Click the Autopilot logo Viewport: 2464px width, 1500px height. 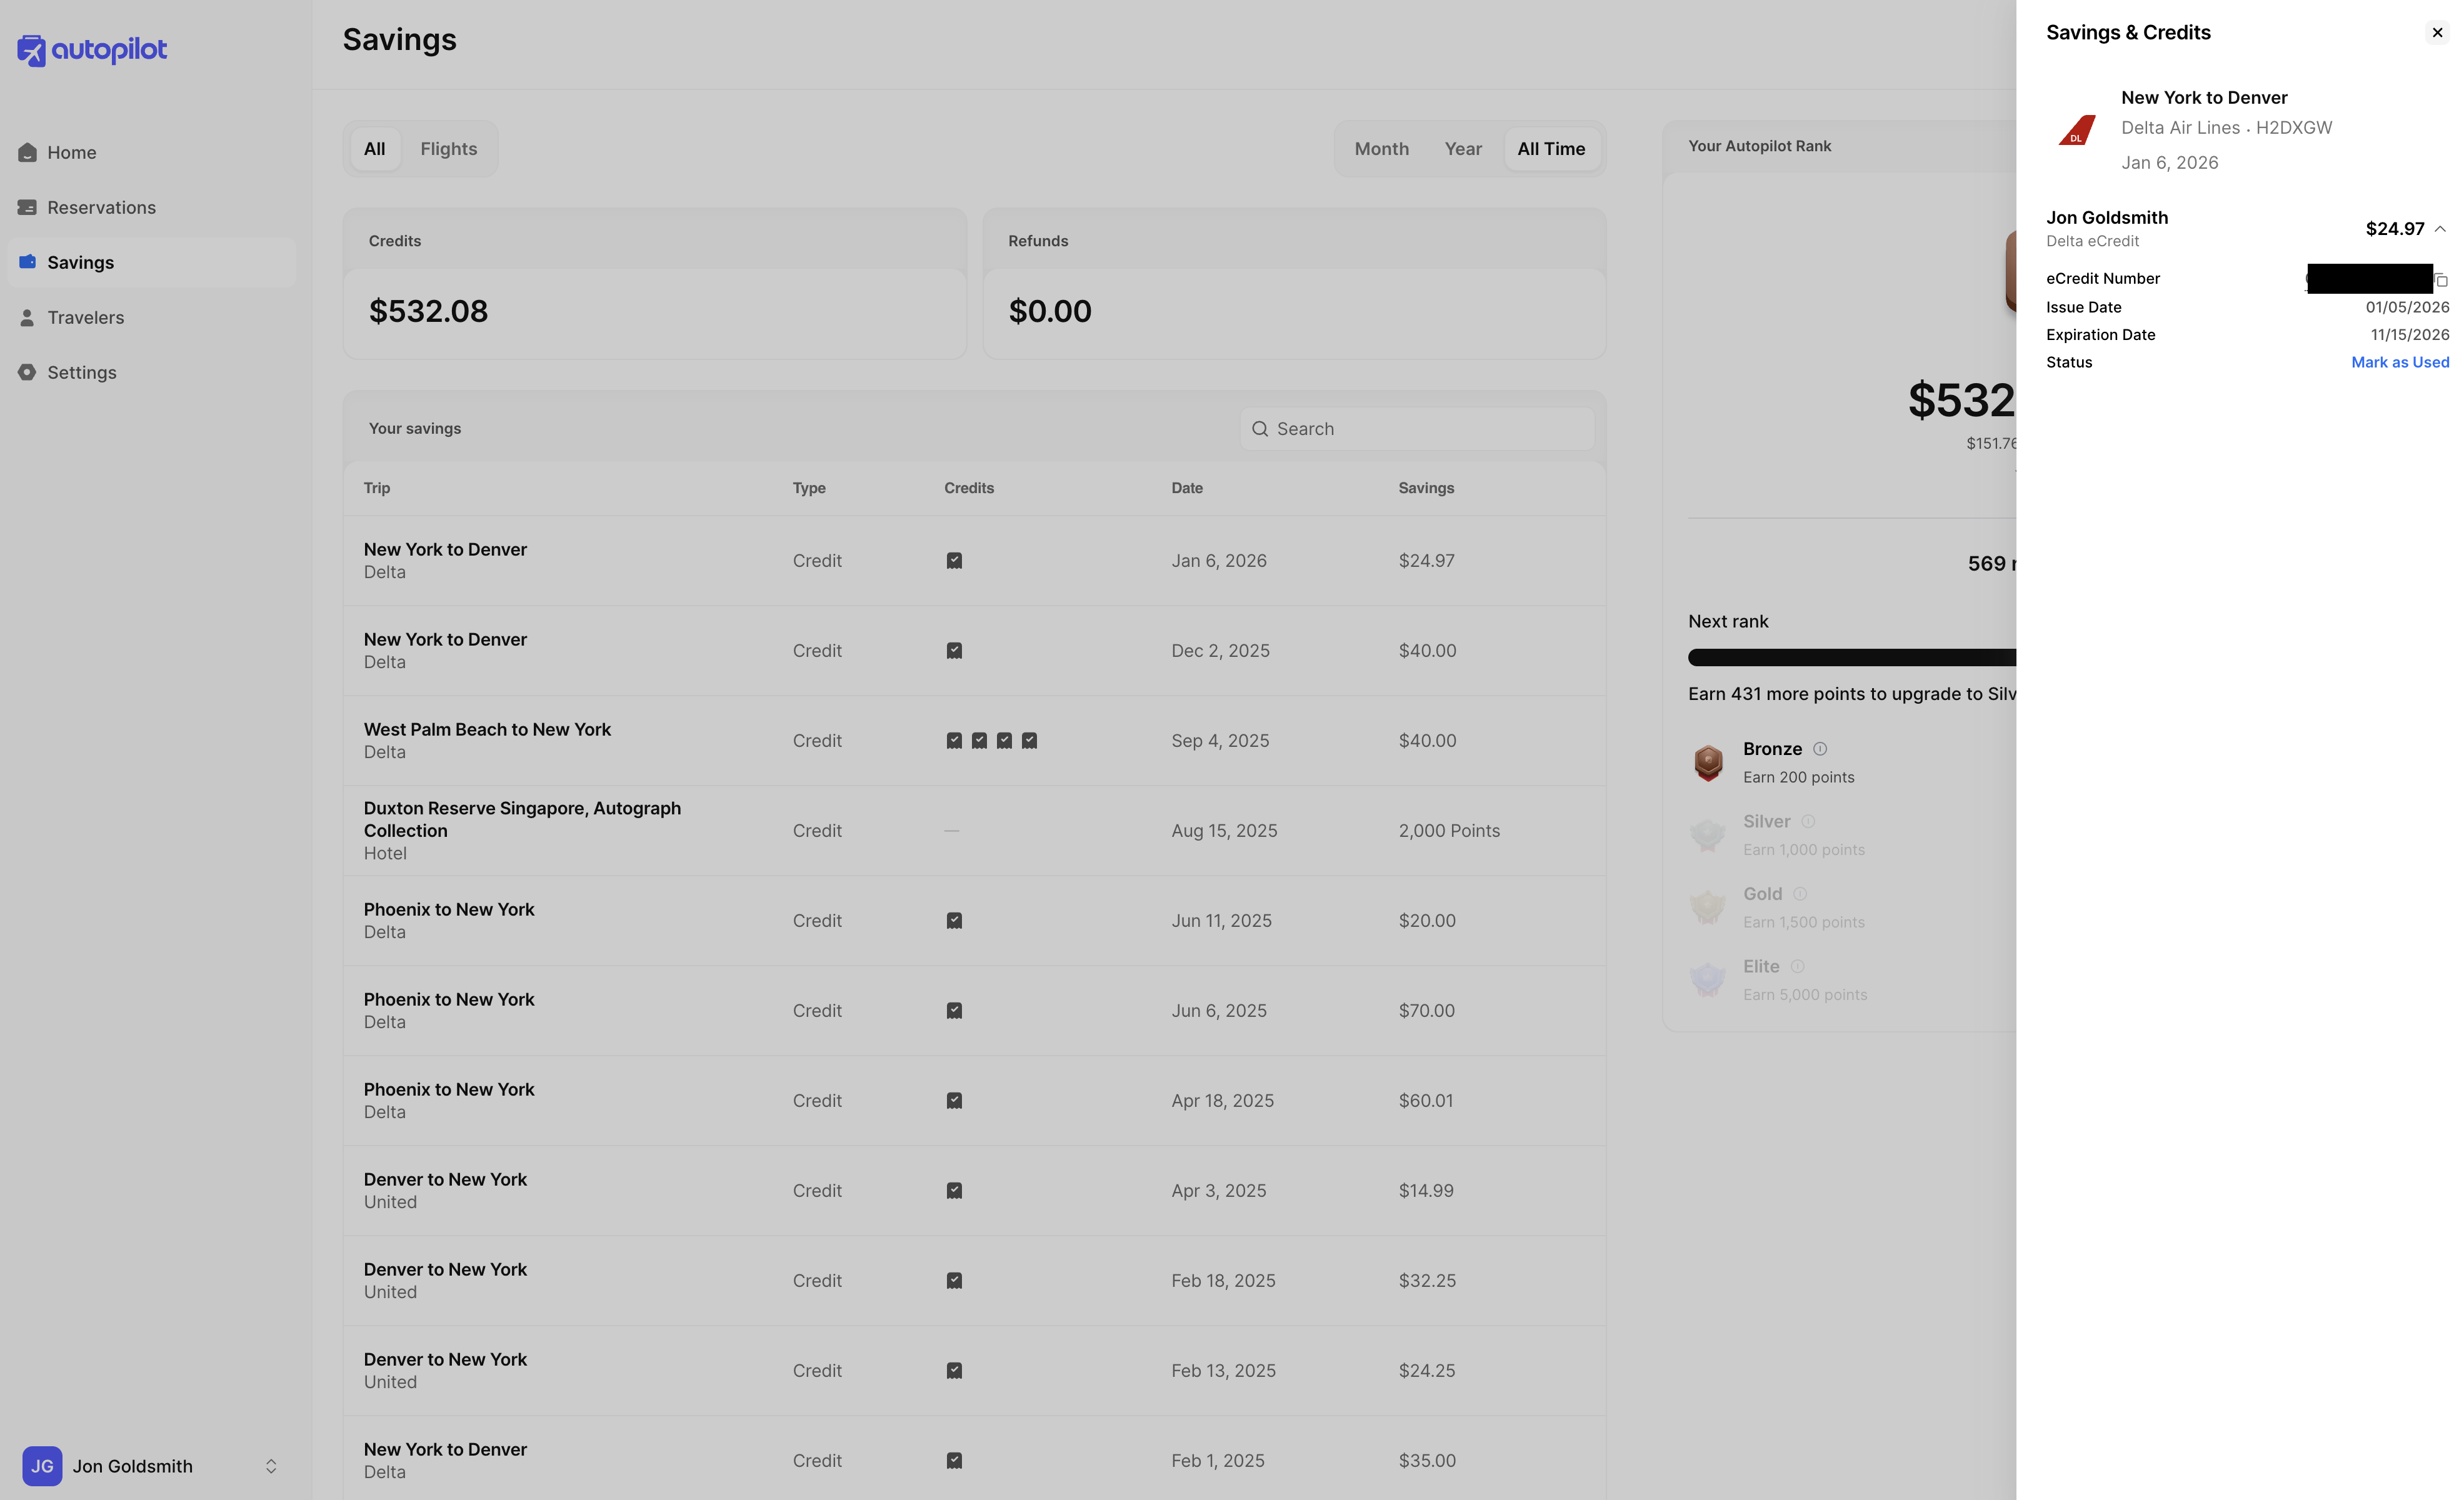coord(92,49)
